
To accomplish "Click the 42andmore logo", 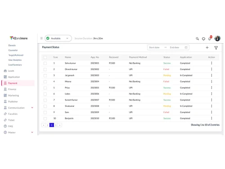I will click(x=18, y=38).
